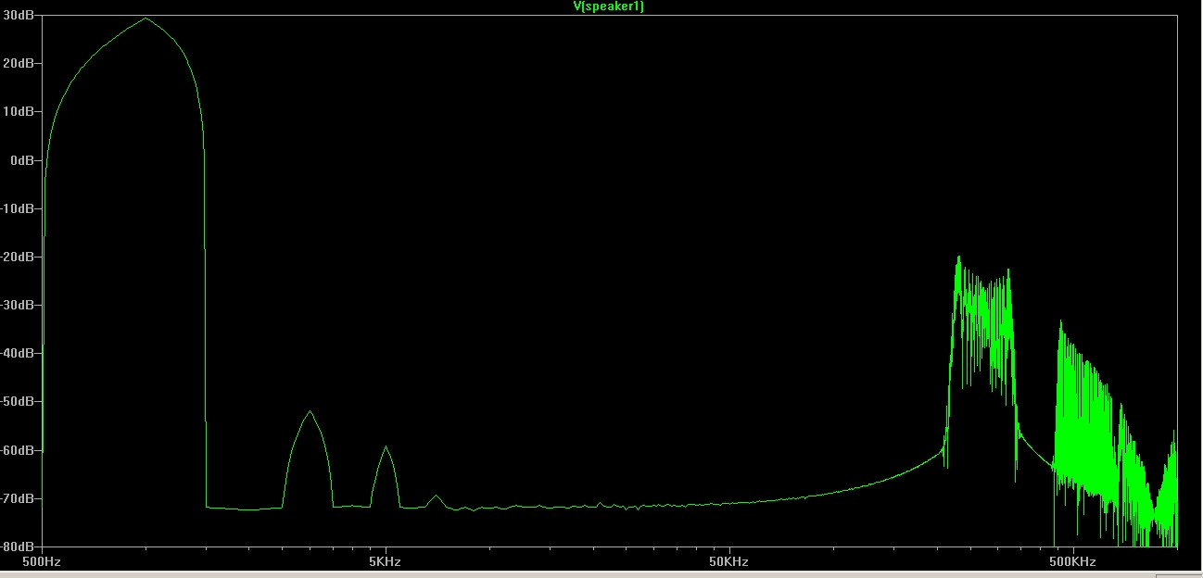1203x578 pixels.
Task: Click the 5KHz frequency axis label
Action: [x=385, y=562]
